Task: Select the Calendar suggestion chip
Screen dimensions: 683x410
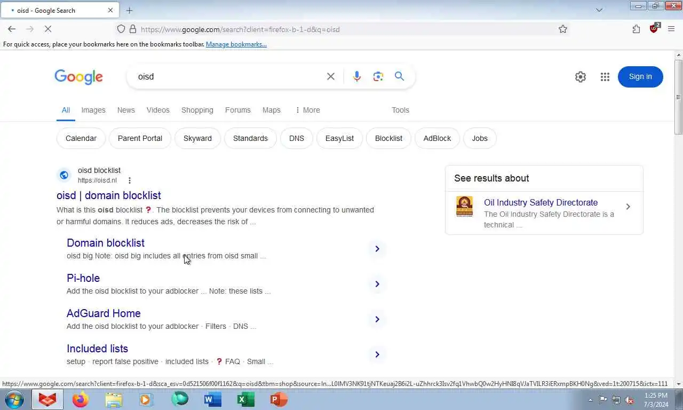Action: pyautogui.click(x=81, y=138)
